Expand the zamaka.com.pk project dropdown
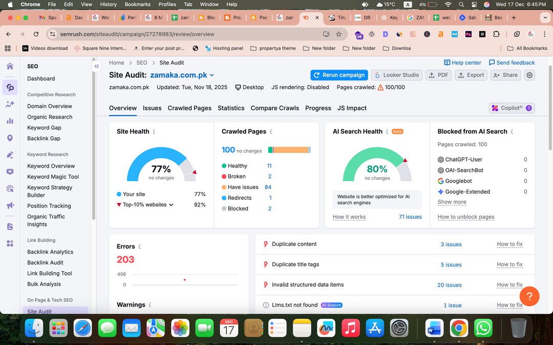Screen dimensions: 553x345 212,76
